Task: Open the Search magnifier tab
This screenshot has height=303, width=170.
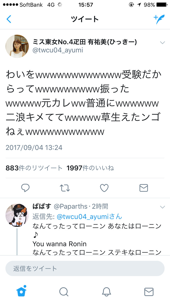Action: [64, 291]
